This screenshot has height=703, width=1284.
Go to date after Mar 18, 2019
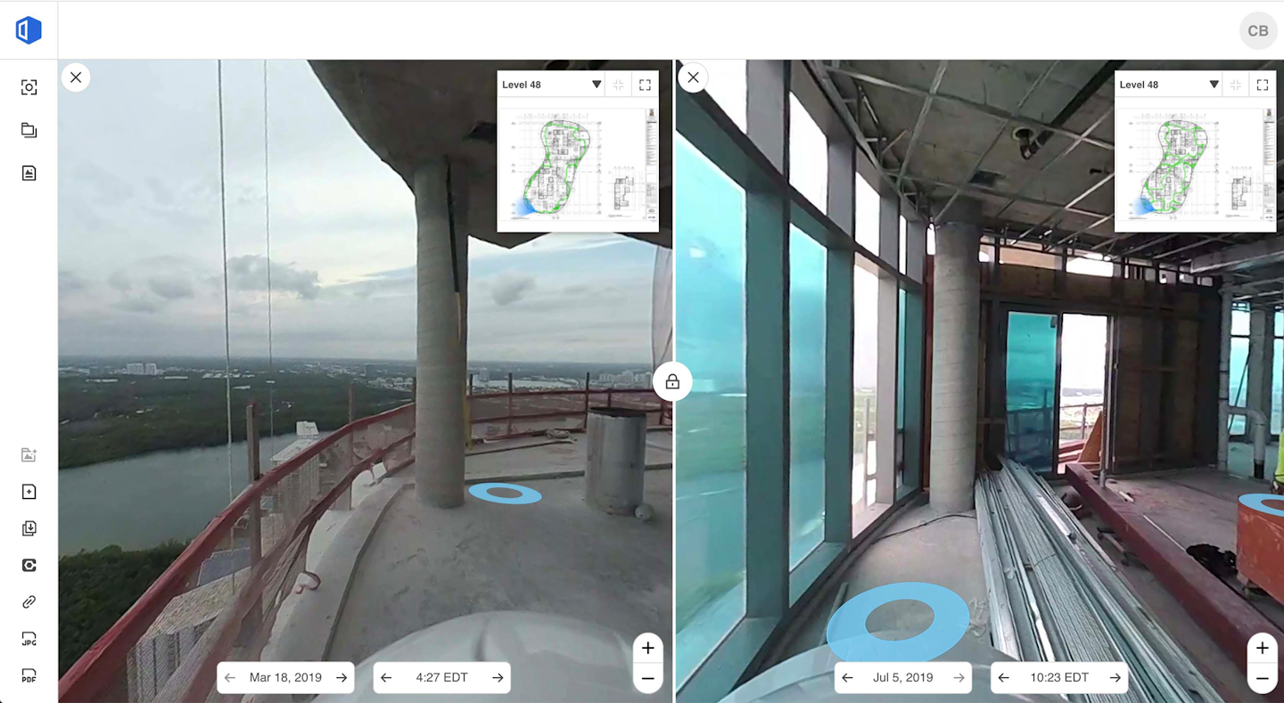point(342,678)
